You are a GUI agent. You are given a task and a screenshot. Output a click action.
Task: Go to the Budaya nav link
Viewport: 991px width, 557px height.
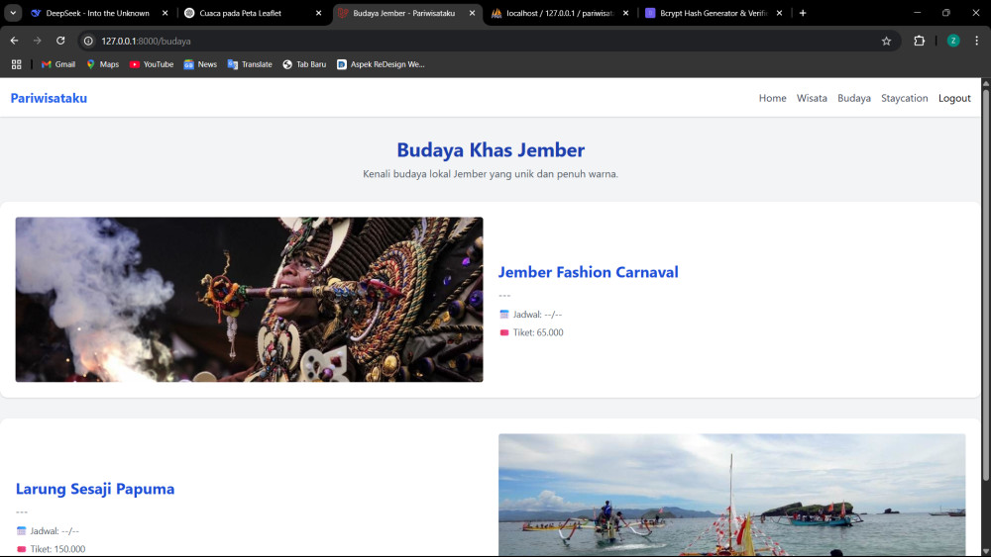tap(854, 98)
